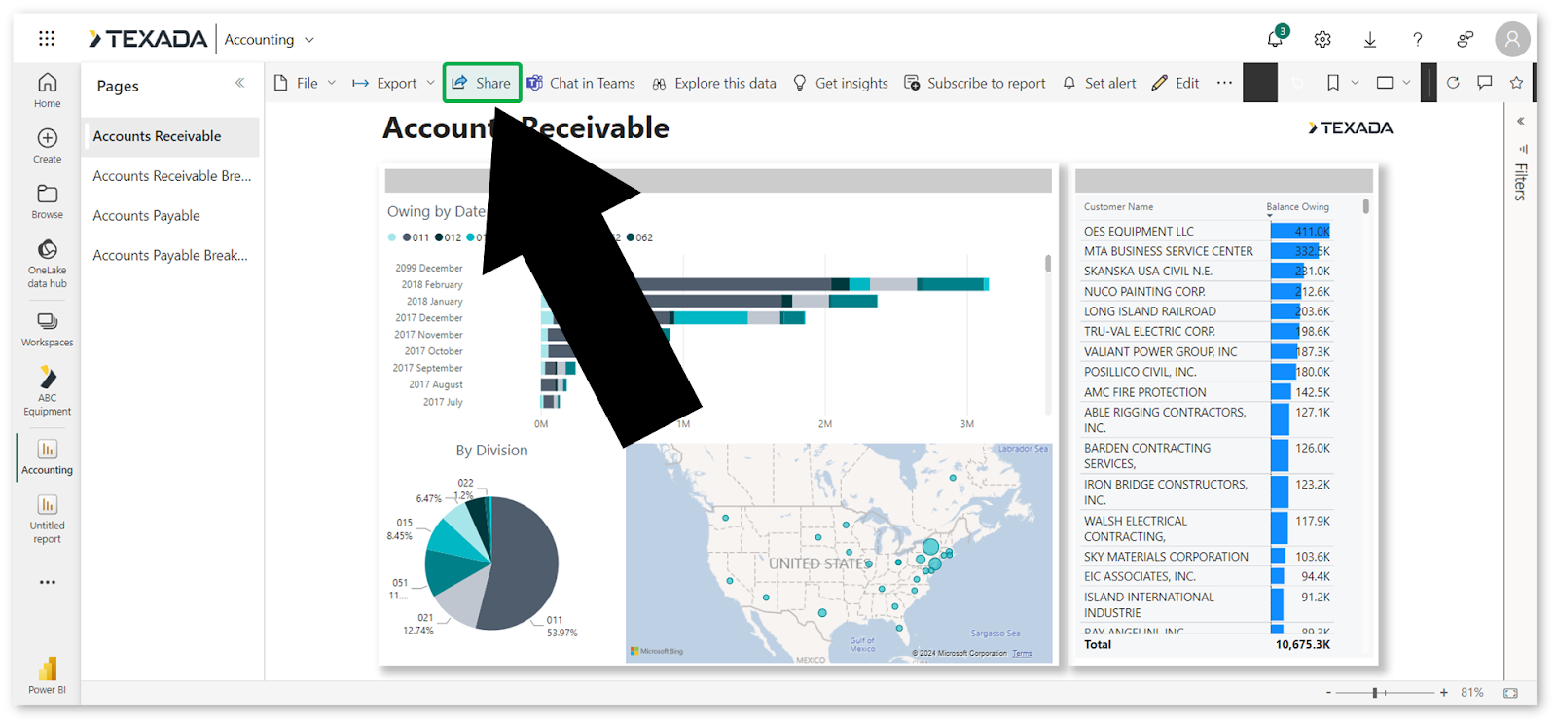This screenshot has width=1557, height=725.
Task: Select Accounts Payable Break... page
Action: 170,256
